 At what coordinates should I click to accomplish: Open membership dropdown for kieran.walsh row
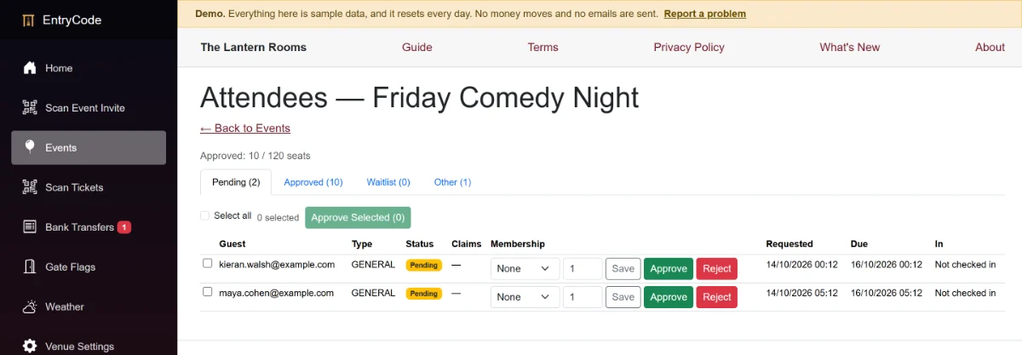coord(525,269)
